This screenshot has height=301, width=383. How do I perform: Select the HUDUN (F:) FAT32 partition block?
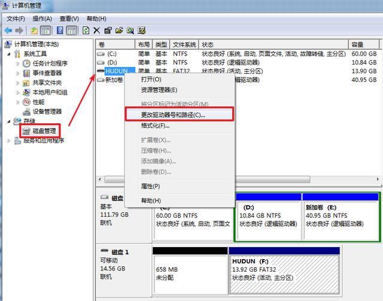pos(284,270)
